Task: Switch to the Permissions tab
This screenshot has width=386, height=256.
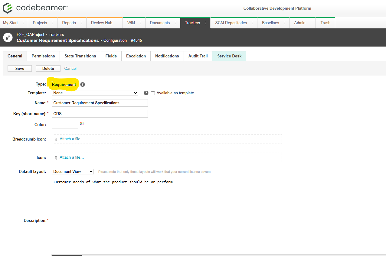Action: pos(43,56)
